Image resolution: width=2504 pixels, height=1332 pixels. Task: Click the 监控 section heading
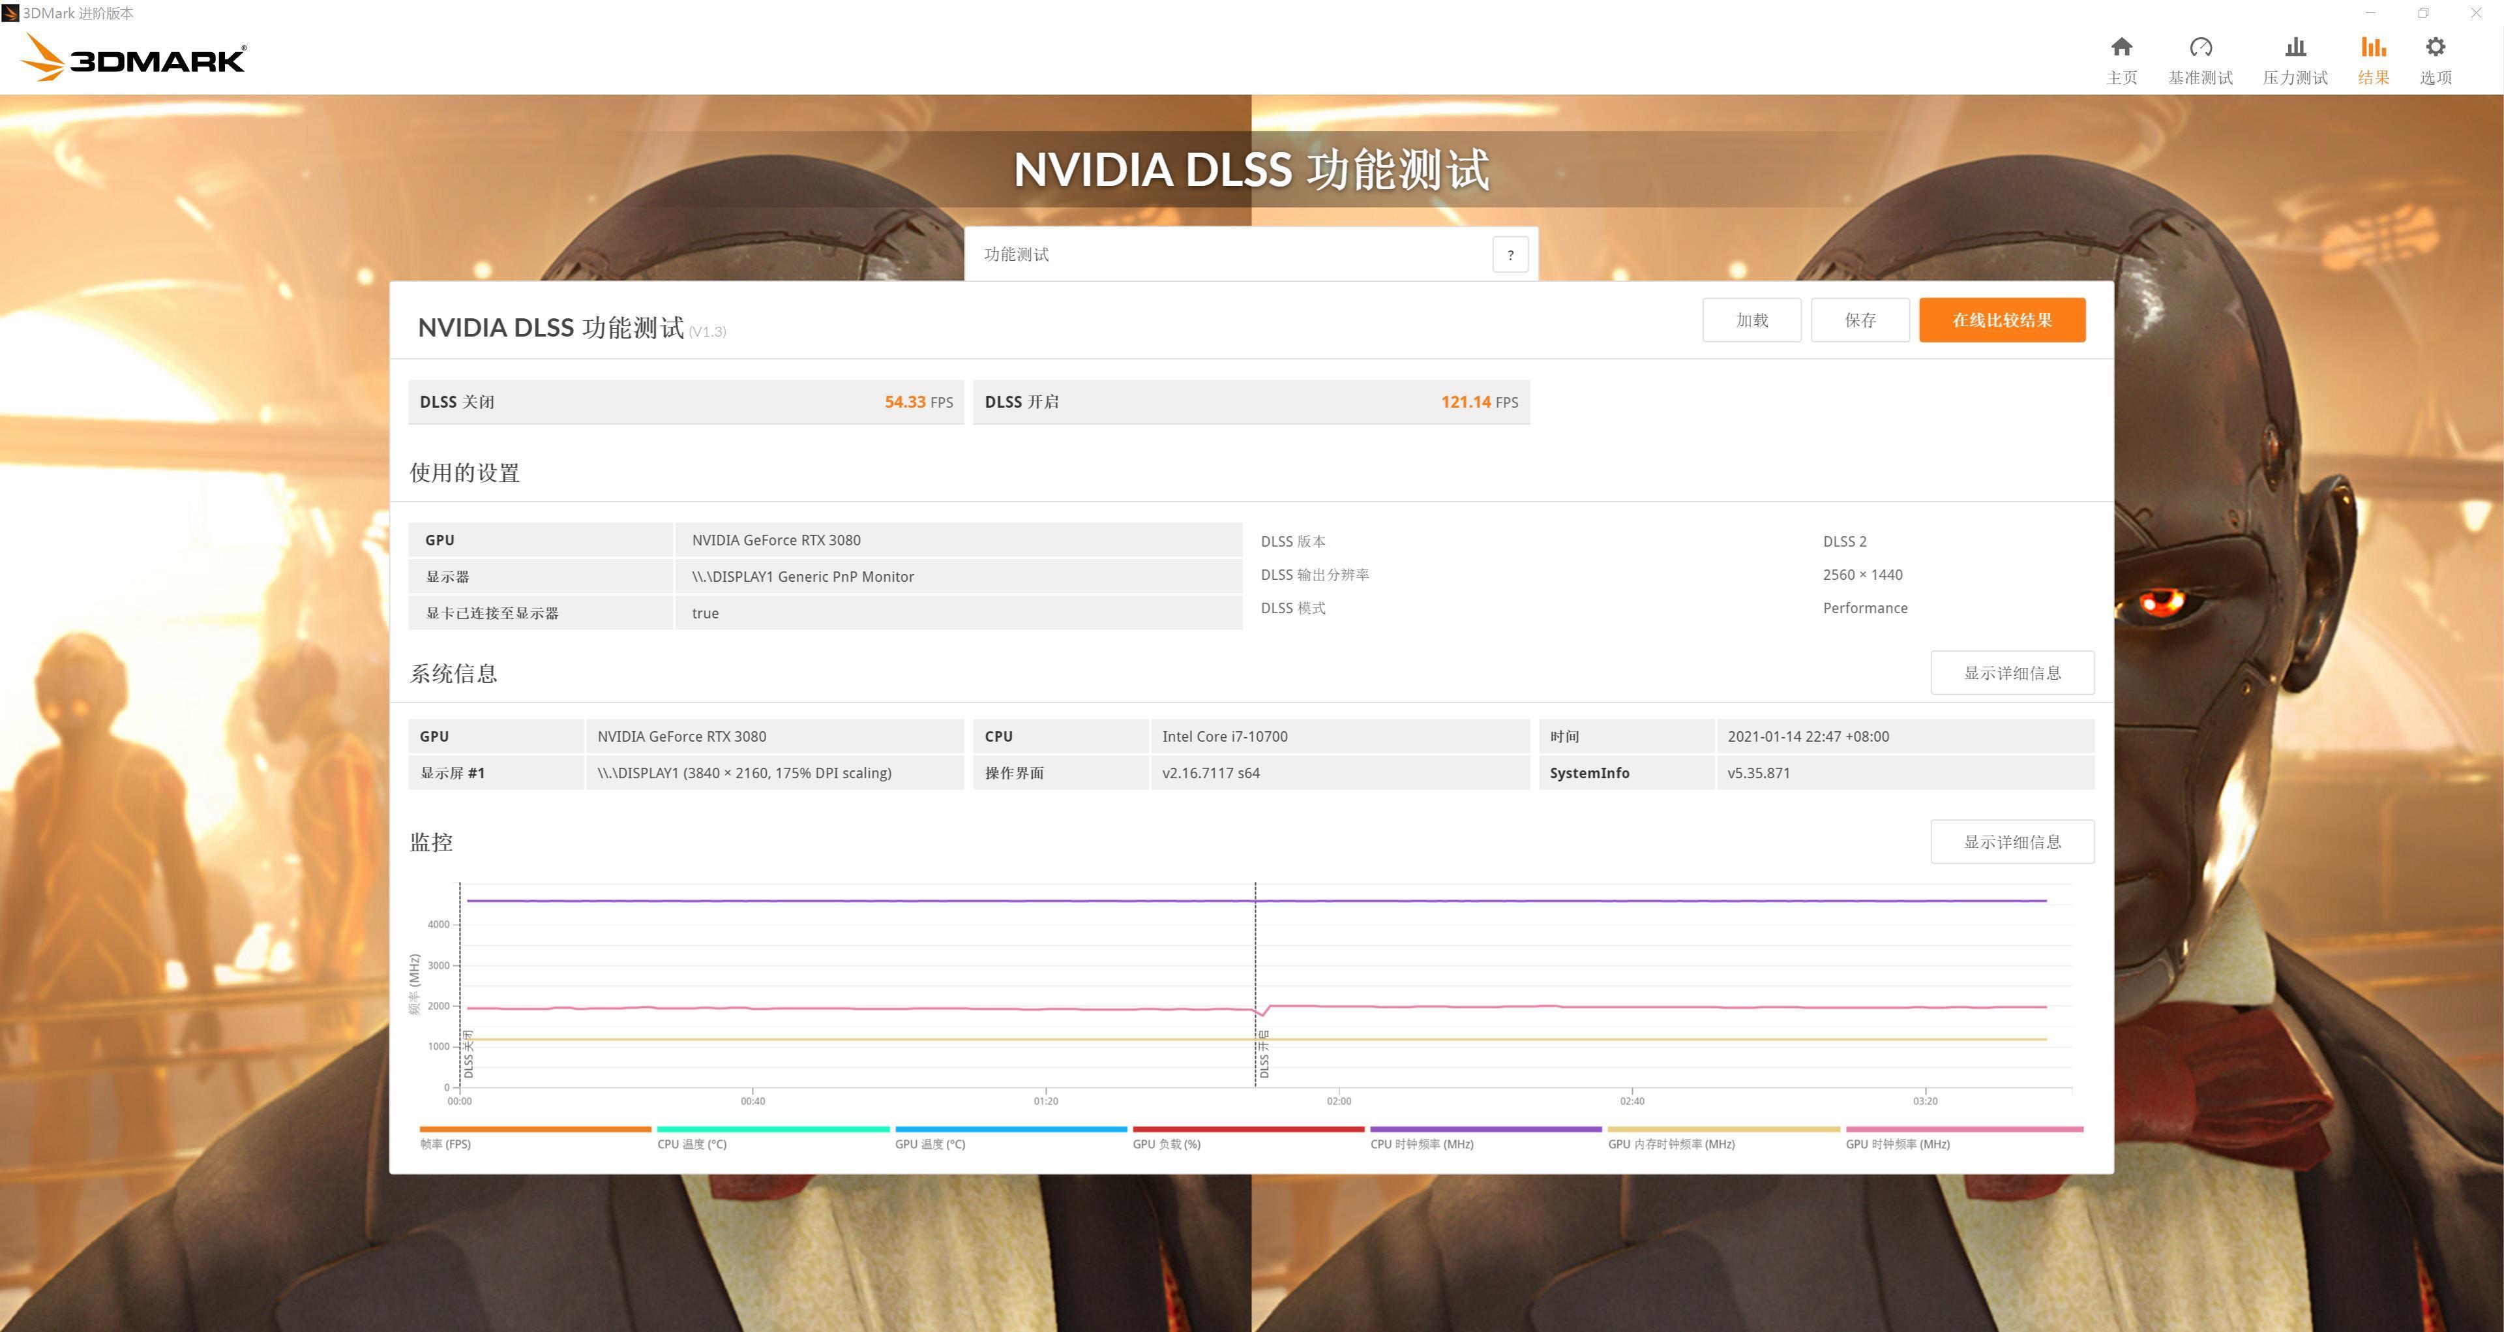click(430, 842)
